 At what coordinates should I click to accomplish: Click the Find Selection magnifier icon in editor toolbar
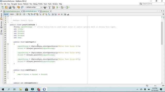coord(29,14)
